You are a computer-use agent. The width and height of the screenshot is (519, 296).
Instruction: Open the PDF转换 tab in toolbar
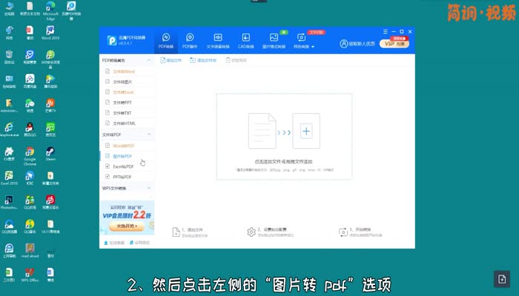[166, 40]
